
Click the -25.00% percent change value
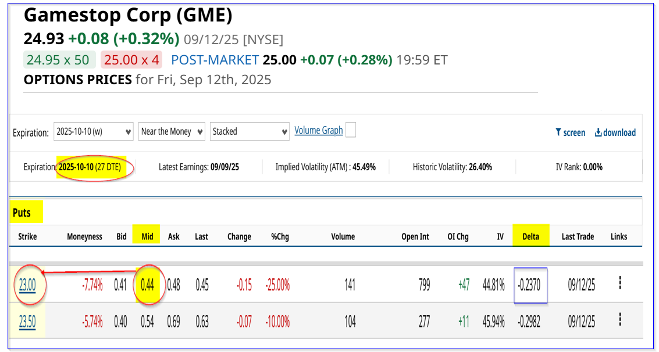tap(277, 286)
